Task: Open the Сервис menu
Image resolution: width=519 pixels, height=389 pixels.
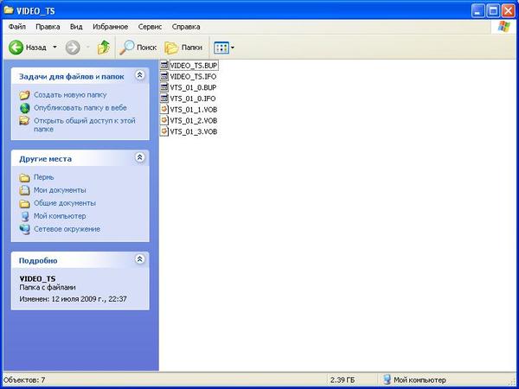Action: [150, 27]
